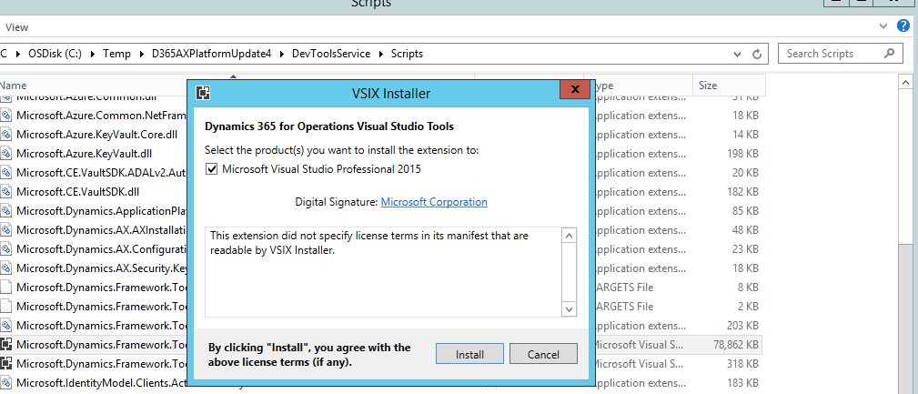
Task: Click the 78,862 KB size cell
Action: point(736,344)
